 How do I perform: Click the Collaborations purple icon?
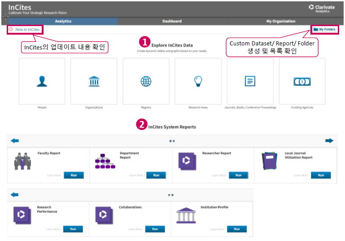click(x=104, y=215)
